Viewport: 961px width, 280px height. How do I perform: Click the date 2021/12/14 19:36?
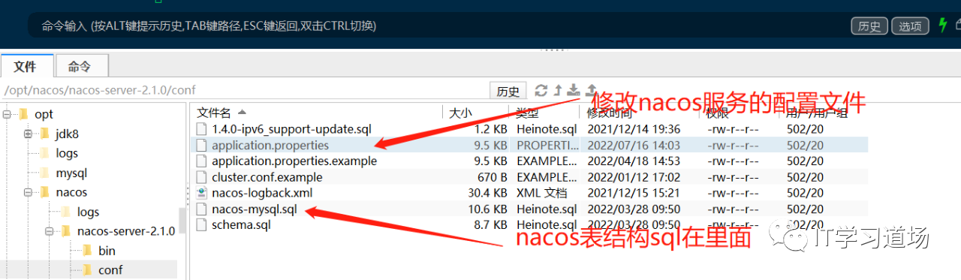click(x=634, y=129)
